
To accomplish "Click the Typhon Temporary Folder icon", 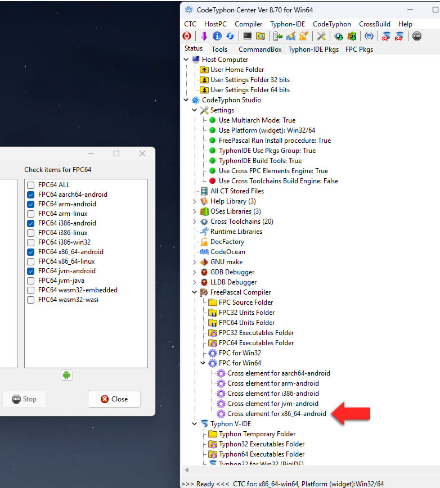I will tap(213, 434).
